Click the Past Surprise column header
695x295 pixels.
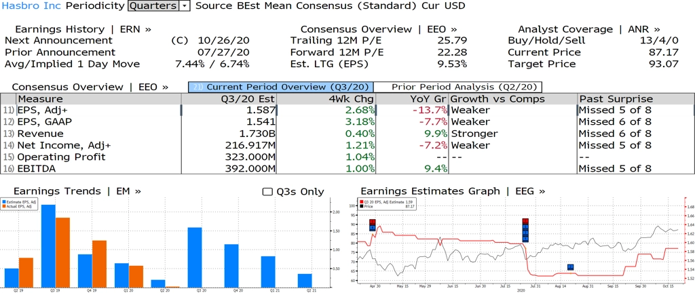click(636, 99)
